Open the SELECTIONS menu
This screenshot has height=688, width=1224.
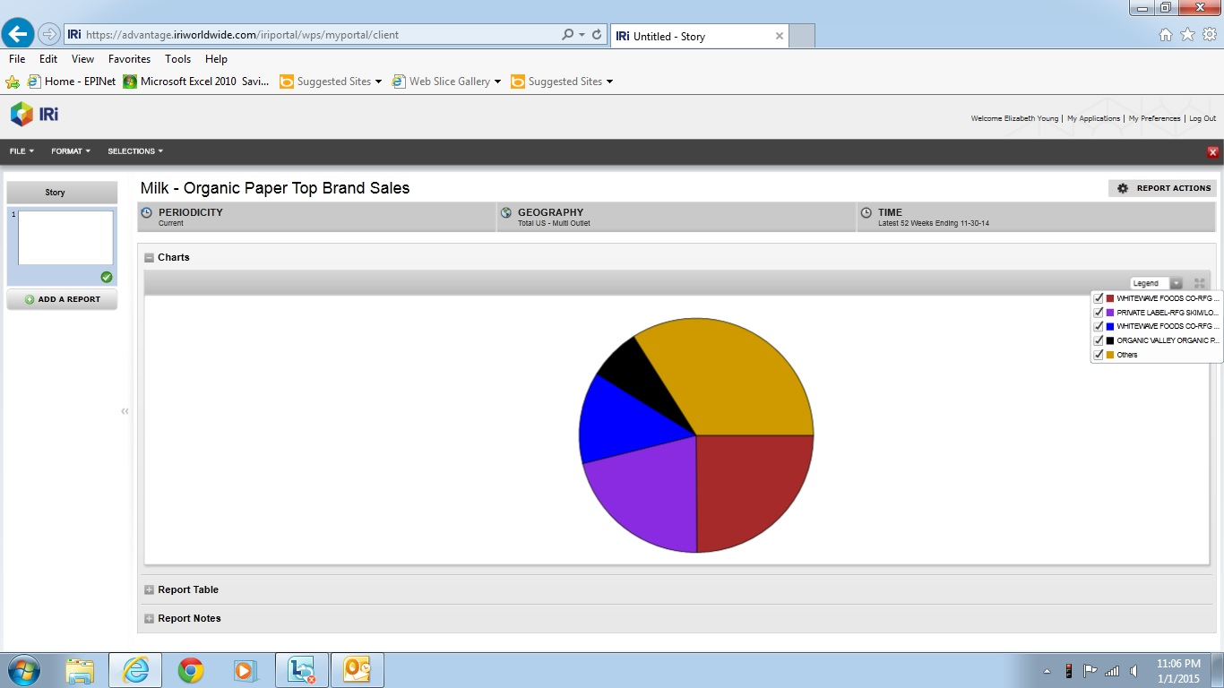pyautogui.click(x=135, y=151)
